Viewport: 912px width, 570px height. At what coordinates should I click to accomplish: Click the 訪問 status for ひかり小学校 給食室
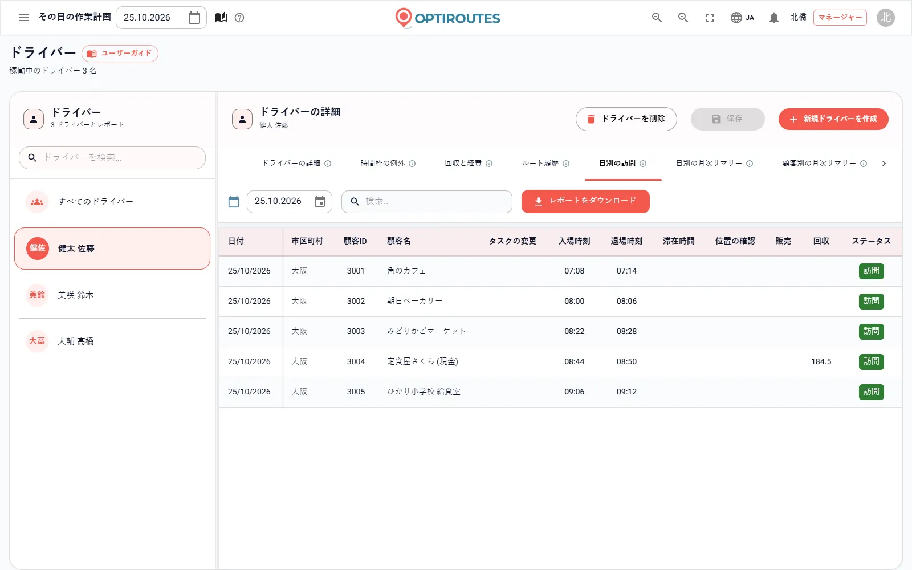coord(871,392)
